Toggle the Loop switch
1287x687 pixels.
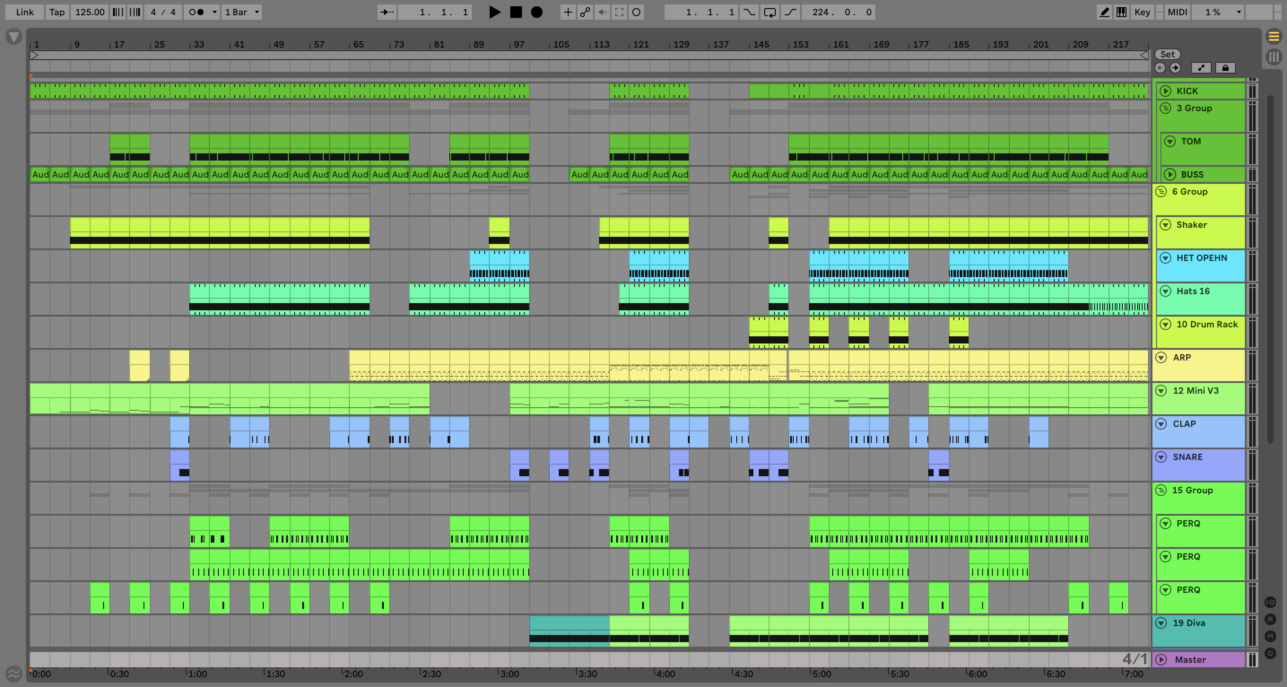click(x=770, y=12)
